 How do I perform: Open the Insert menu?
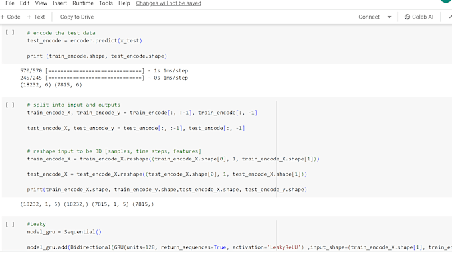point(60,3)
